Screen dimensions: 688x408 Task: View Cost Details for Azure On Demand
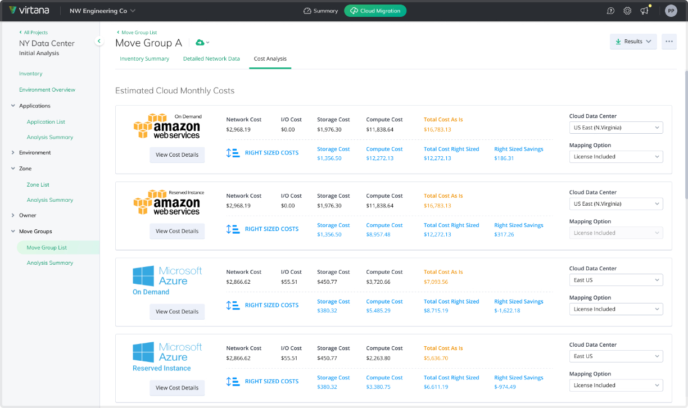tap(177, 311)
